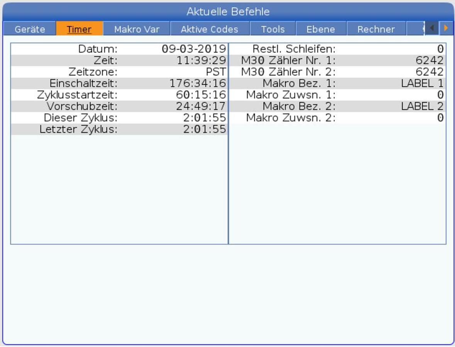Click the Restl. Schleifen value
The width and height of the screenshot is (455, 347).
440,49
